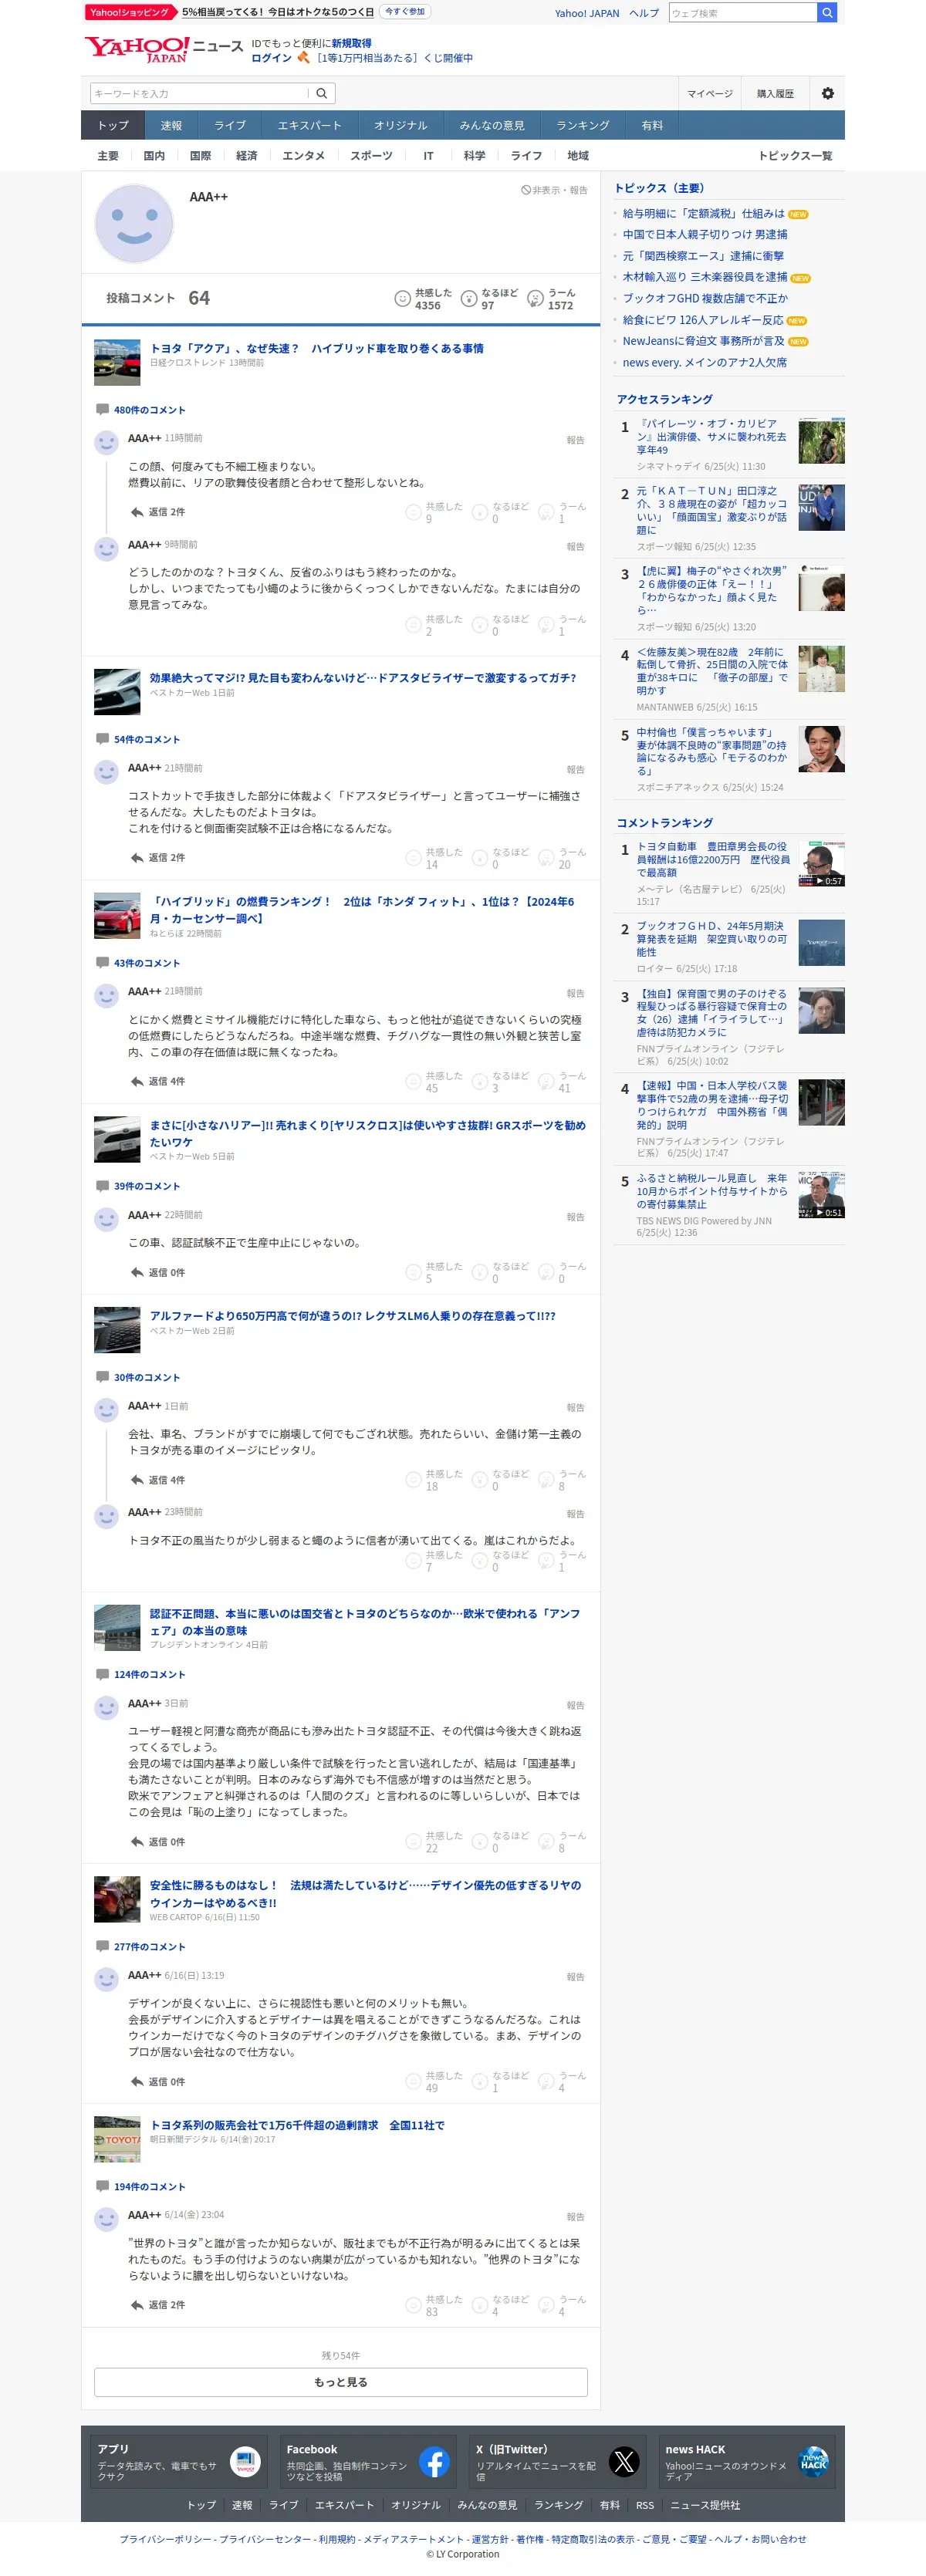
Task: Click the キーワードを入力 search field
Action: click(x=198, y=94)
